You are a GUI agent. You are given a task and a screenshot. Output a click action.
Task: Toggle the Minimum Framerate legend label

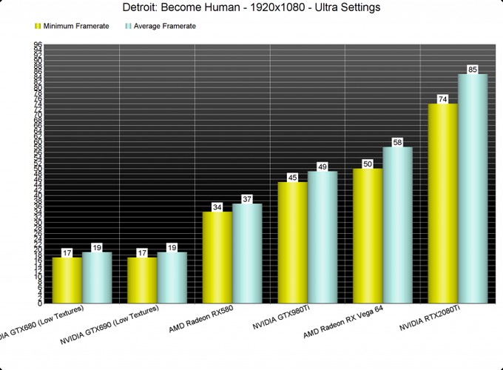[x=75, y=26]
